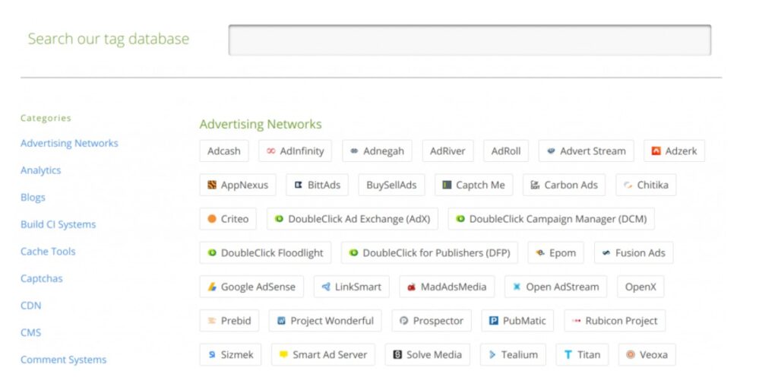Click the PubMatic blue P icon

(494, 321)
